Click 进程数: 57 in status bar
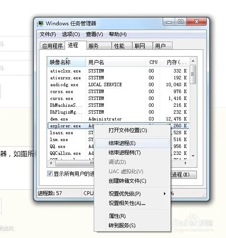The width and height of the screenshot is (226, 238). pos(50,193)
